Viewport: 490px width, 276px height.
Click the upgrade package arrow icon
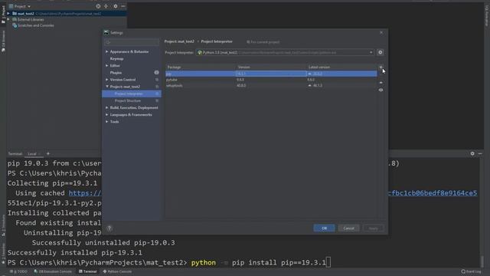coord(381,82)
